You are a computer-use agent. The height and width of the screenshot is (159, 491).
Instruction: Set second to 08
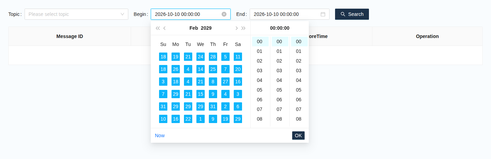point(299,119)
